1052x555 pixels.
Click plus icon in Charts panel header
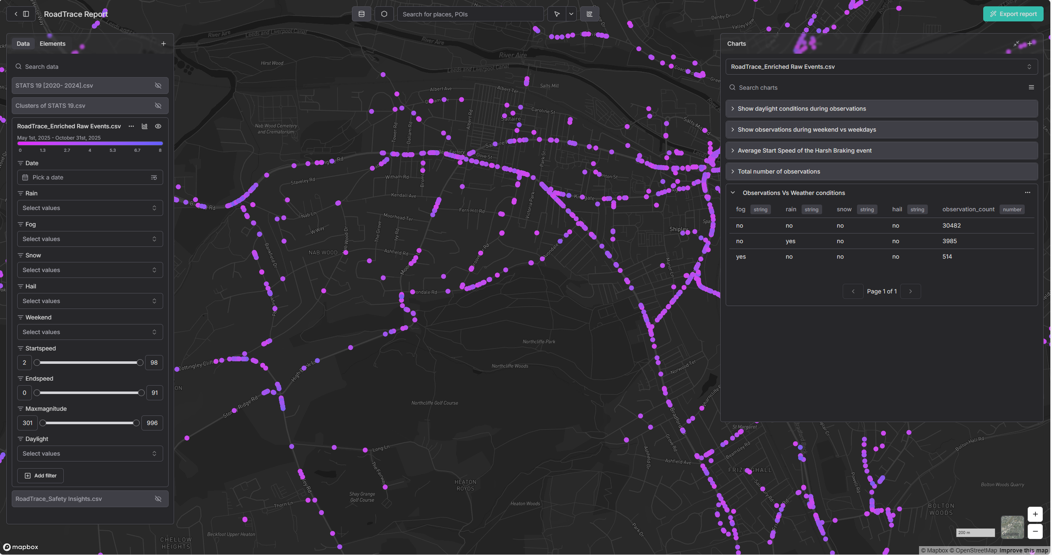click(x=1030, y=44)
